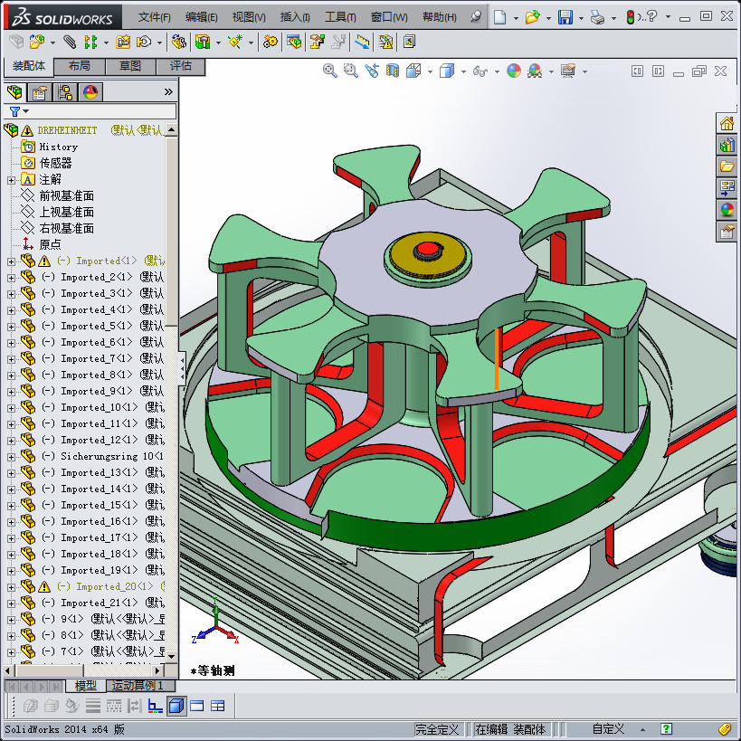
Task: Select Zoom to Fit in heads-up toolbar
Action: [330, 71]
